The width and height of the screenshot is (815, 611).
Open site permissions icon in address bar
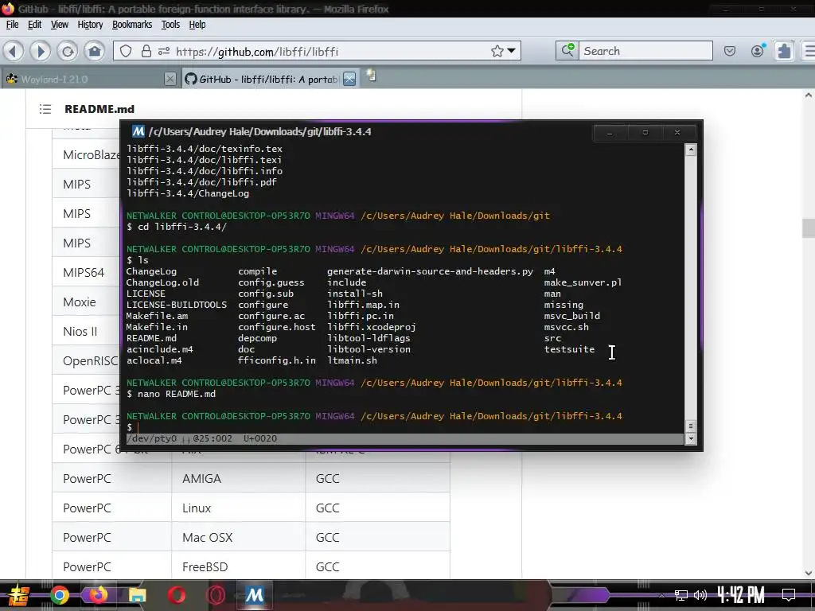pyautogui.click(x=164, y=51)
